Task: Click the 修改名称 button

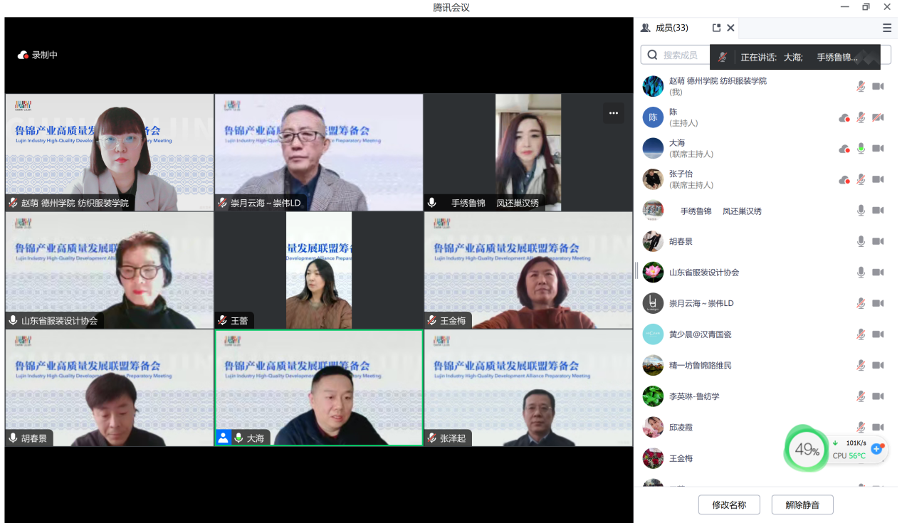Action: pyautogui.click(x=729, y=504)
